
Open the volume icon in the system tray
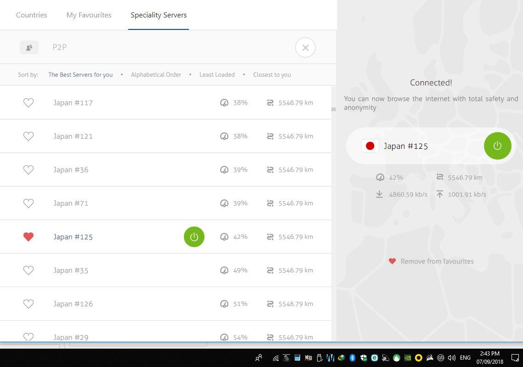pos(452,358)
